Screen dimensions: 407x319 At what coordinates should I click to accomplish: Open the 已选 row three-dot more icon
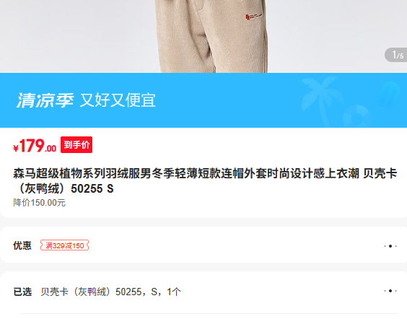pyautogui.click(x=390, y=291)
